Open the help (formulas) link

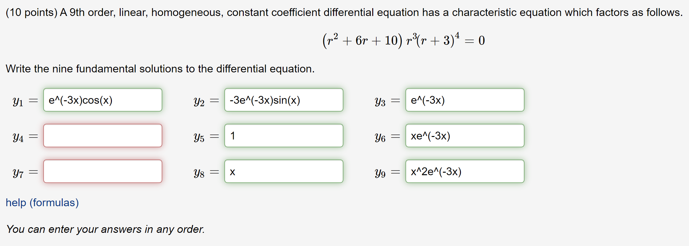(42, 203)
